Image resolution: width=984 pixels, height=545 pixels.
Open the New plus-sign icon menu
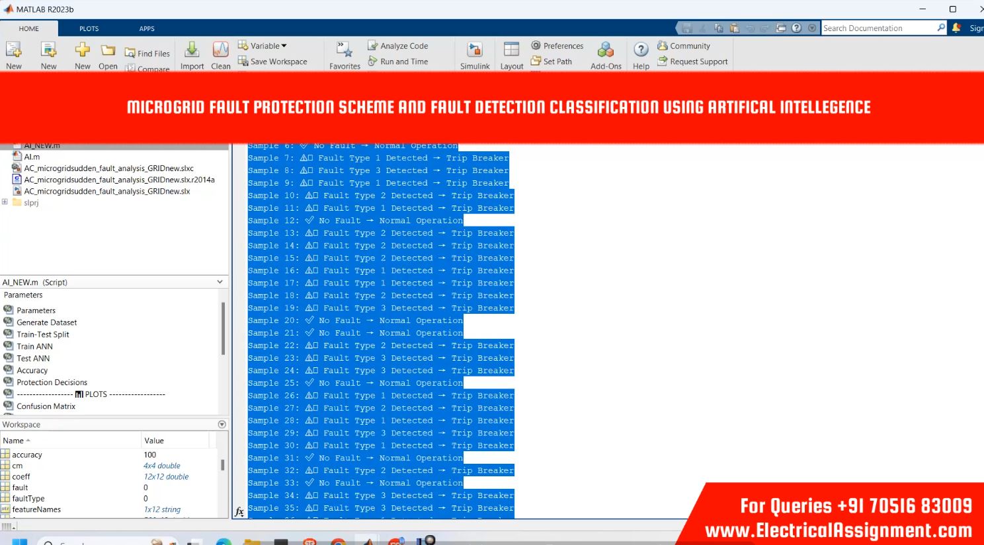(x=82, y=50)
